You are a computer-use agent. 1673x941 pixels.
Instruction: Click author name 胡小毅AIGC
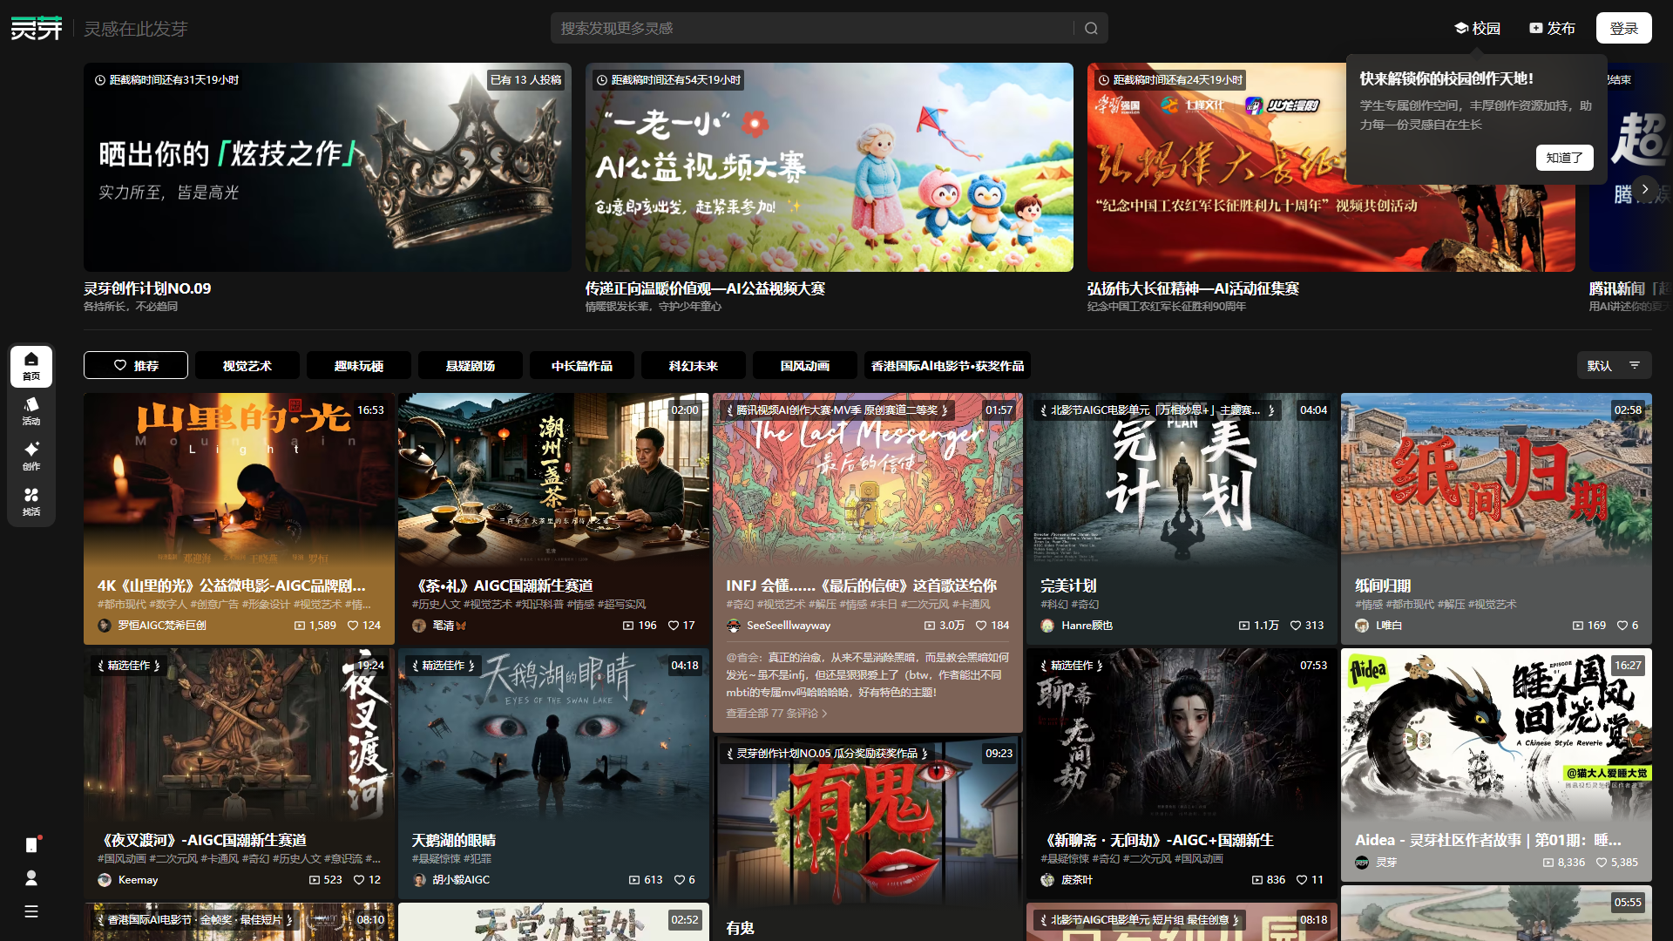pos(461,880)
